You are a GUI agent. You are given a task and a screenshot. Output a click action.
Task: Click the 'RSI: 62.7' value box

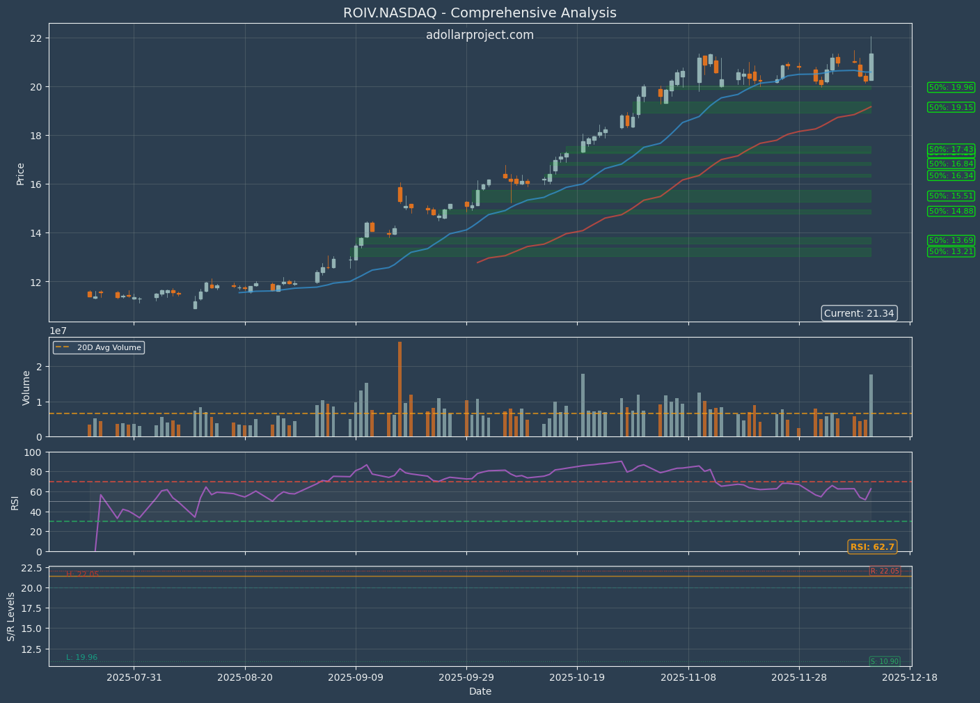coord(872,546)
